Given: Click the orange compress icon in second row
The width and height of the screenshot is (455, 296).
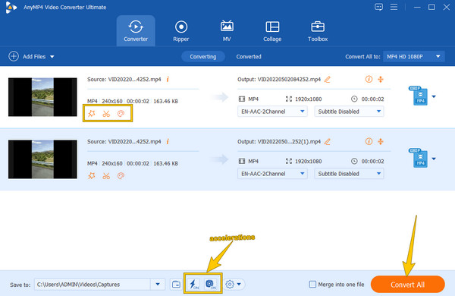Looking at the screenshot, I should pos(381,141).
